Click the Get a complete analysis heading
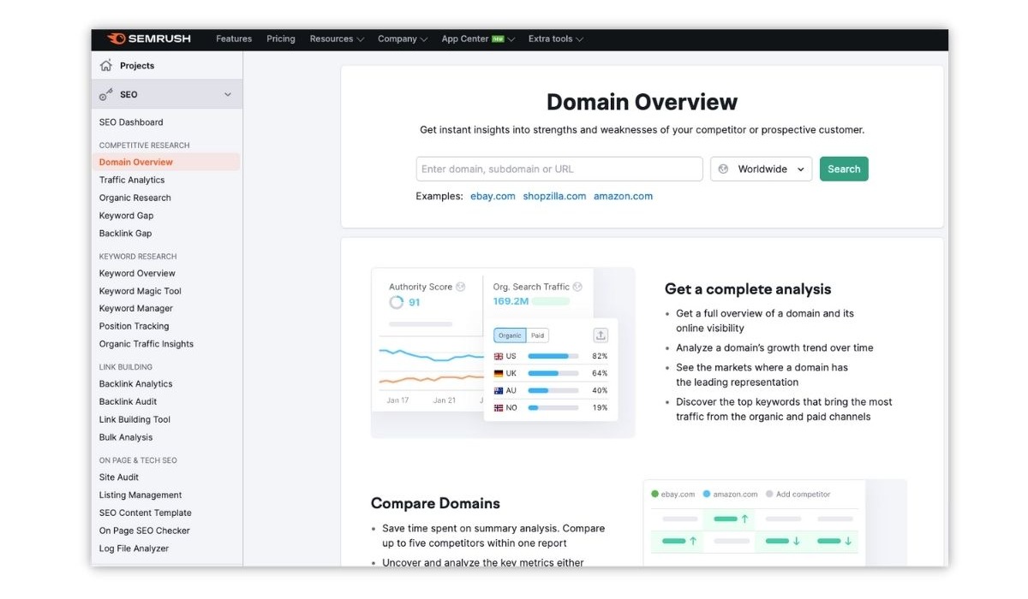 coord(748,289)
